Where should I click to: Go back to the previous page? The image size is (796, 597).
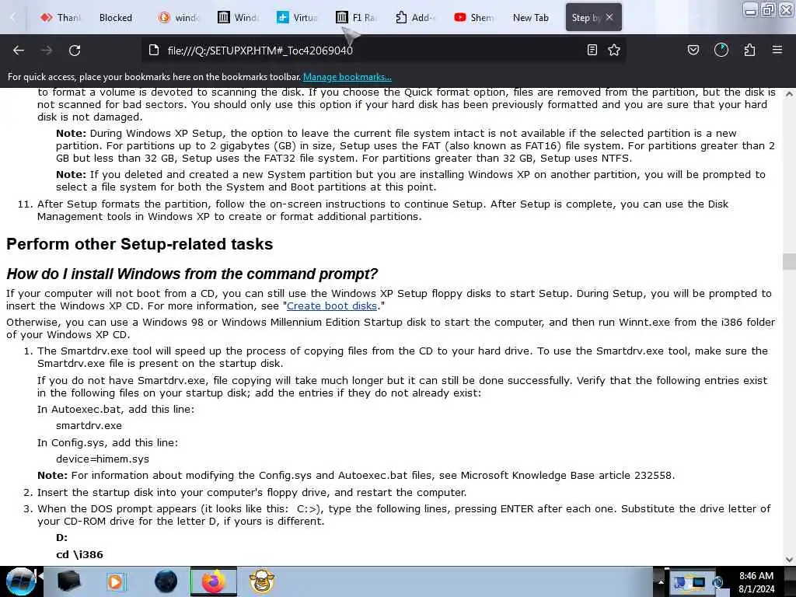coord(19,51)
